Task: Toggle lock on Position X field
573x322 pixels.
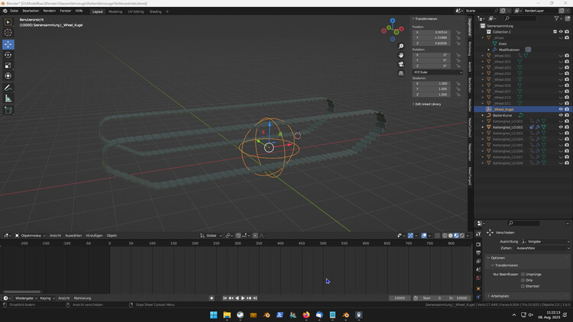Action: (458, 33)
